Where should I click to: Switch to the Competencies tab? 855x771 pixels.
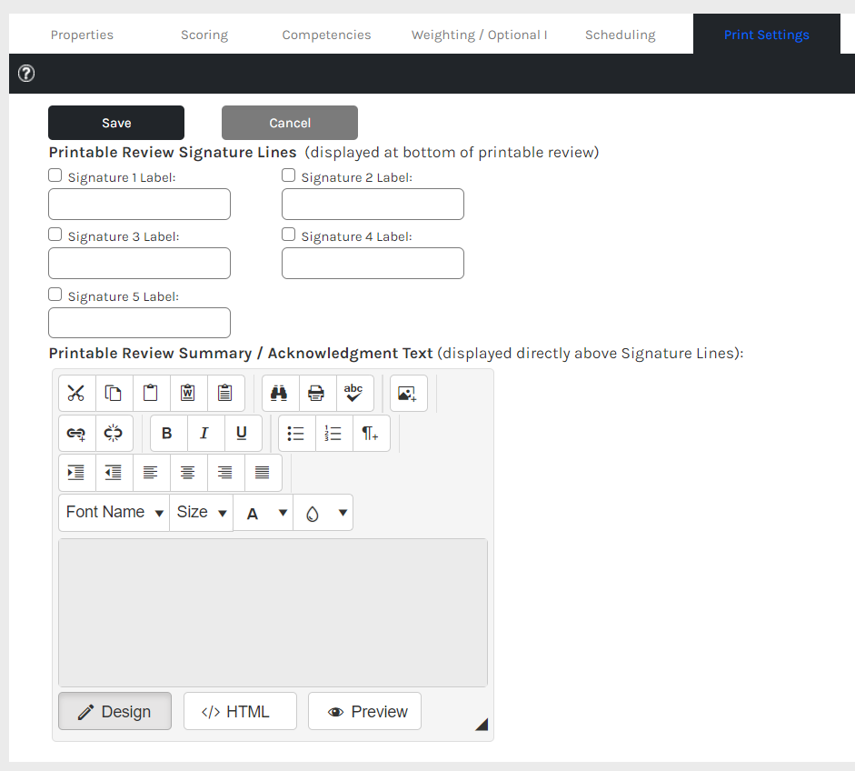[x=326, y=35]
